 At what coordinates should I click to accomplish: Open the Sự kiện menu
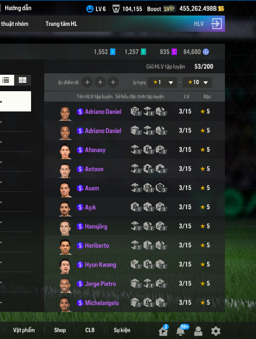(x=122, y=330)
